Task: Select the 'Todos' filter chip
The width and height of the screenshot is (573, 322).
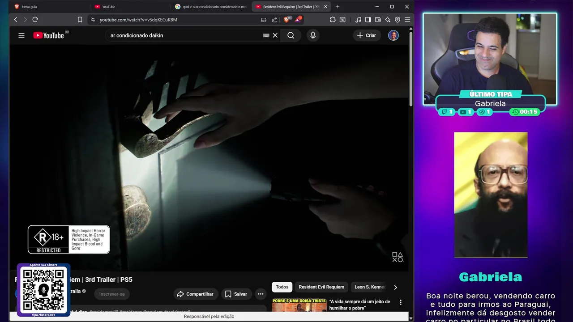Action: pyautogui.click(x=282, y=287)
